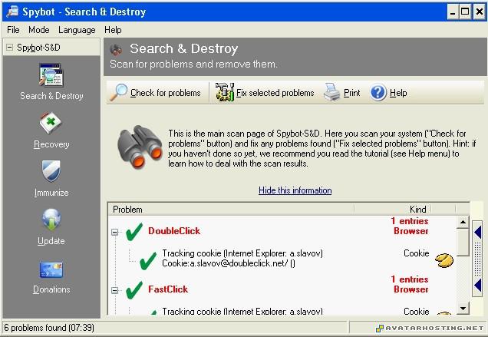This screenshot has width=488, height=337.
Task: Click the Donations label in the sidebar
Action: [x=51, y=289]
